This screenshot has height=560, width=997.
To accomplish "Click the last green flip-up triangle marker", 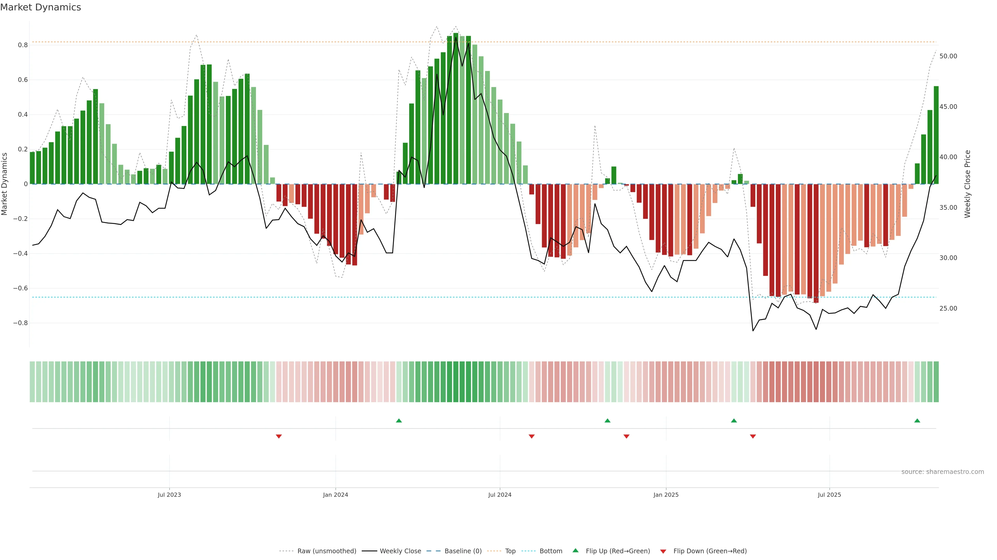I will [917, 421].
